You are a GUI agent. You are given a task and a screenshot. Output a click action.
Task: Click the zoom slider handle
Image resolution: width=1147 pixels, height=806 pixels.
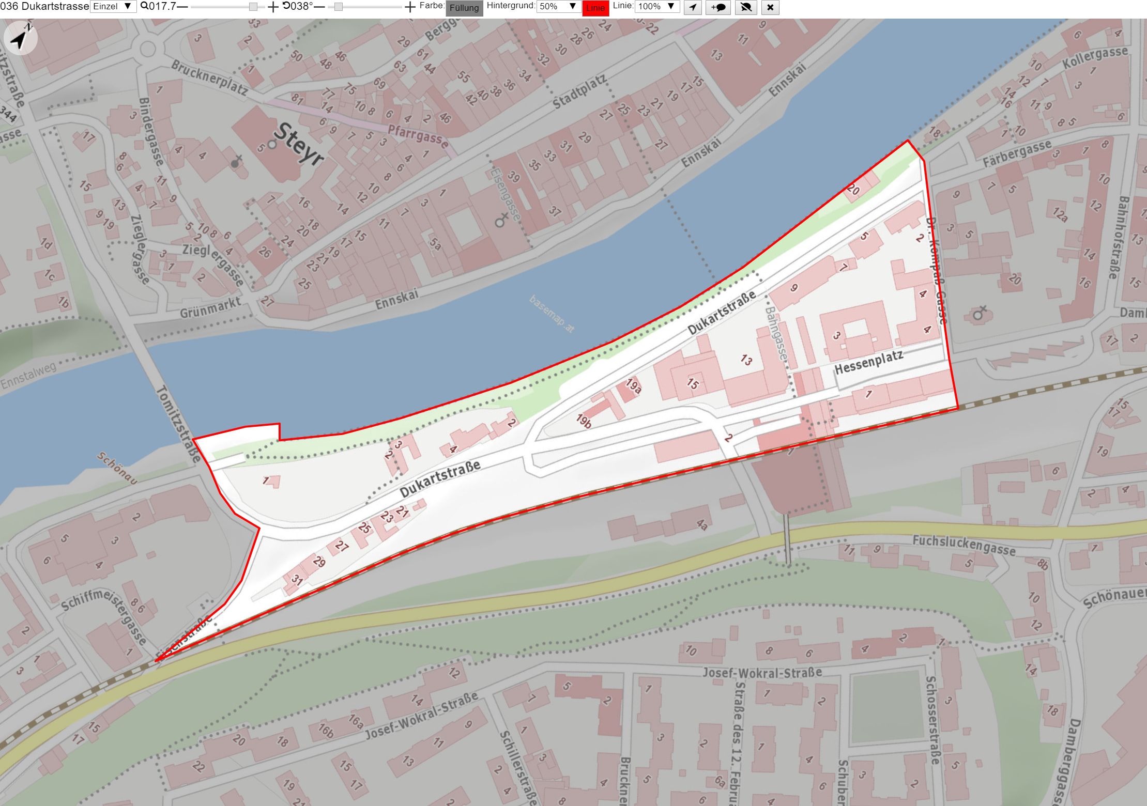click(253, 7)
